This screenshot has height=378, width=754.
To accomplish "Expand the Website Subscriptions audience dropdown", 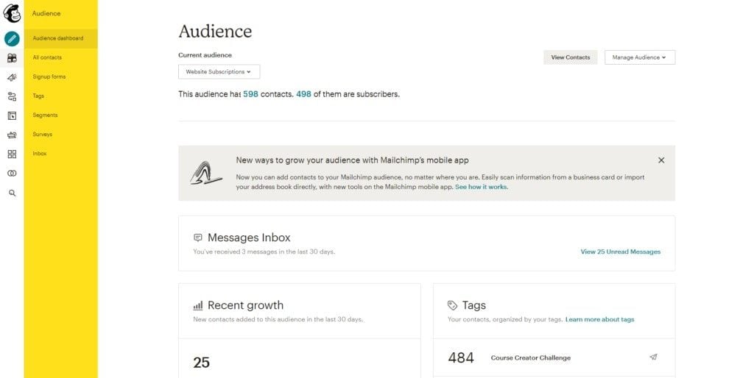I will pyautogui.click(x=219, y=72).
